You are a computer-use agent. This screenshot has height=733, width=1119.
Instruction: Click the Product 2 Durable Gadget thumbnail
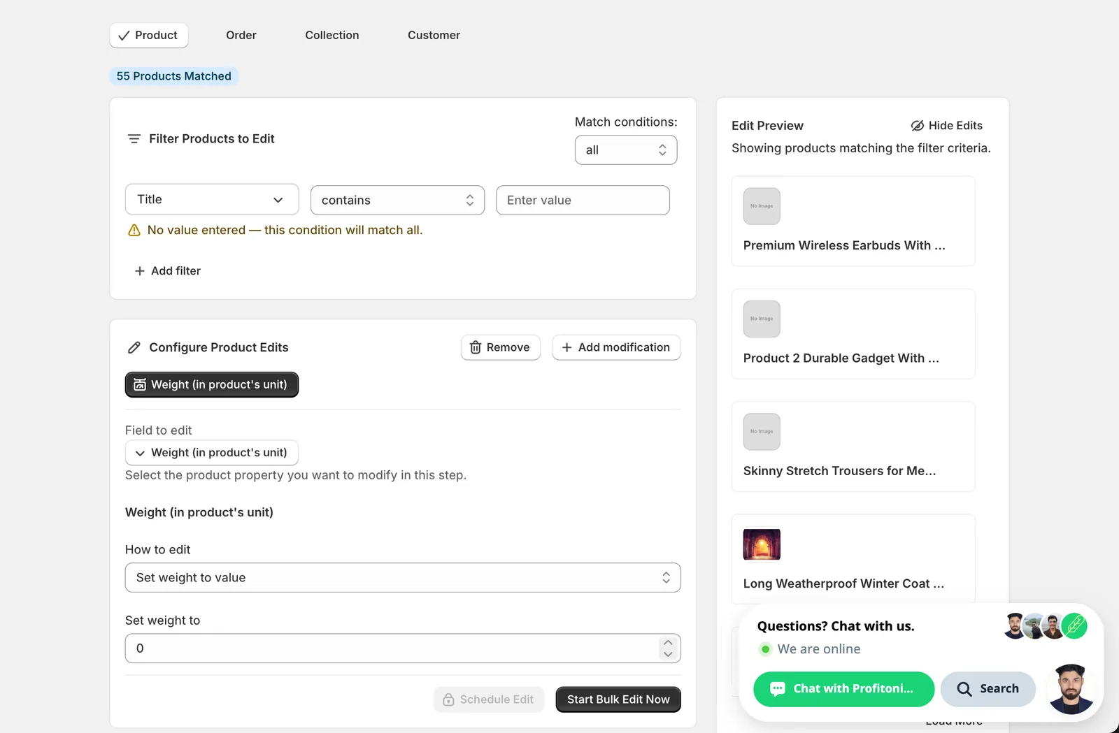(762, 319)
